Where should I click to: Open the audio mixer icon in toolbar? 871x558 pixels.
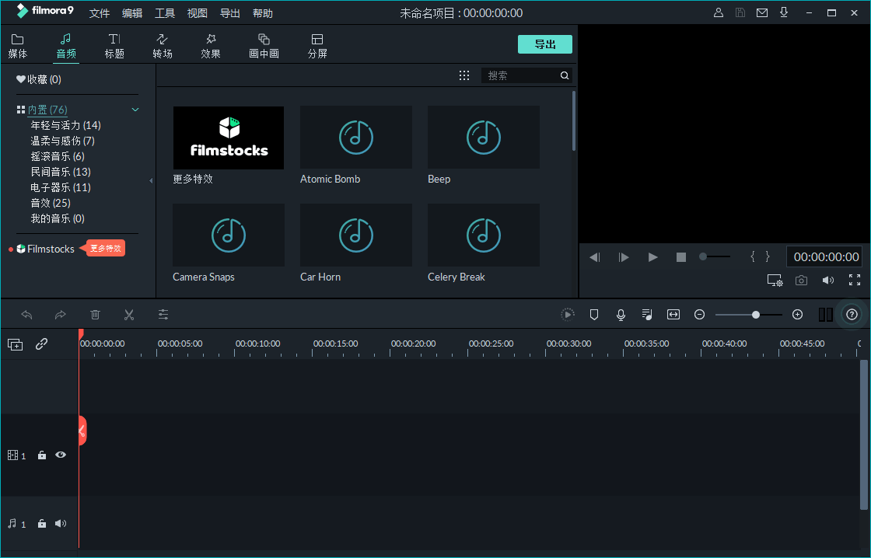647,315
